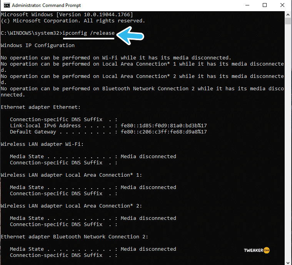Click 'Wireless LAN adapter Local Area Connection* 1:' heading

pos(71,175)
